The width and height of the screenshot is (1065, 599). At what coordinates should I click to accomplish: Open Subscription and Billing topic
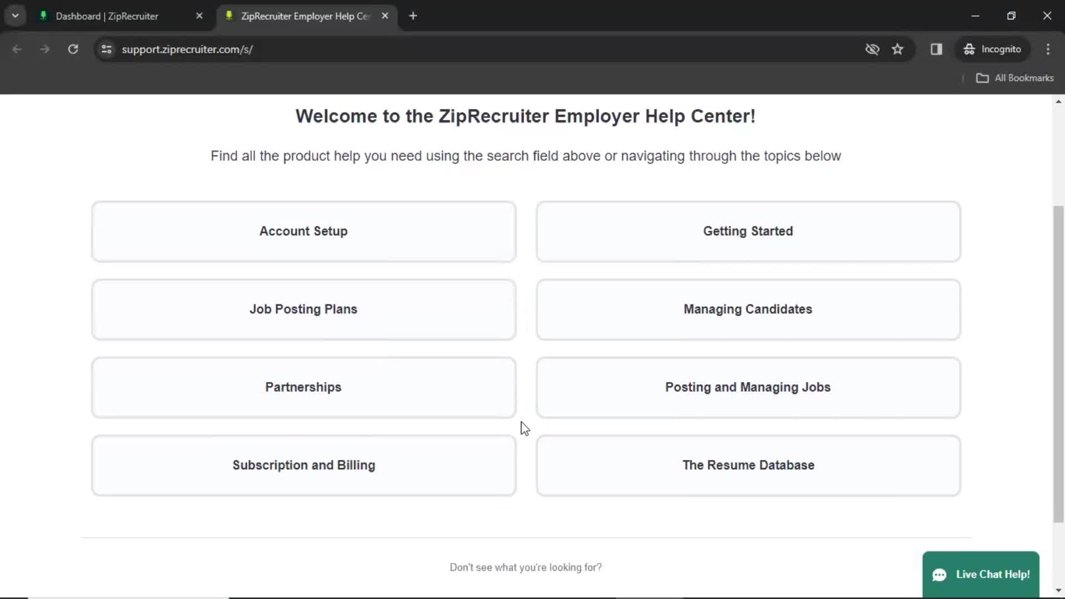click(303, 465)
